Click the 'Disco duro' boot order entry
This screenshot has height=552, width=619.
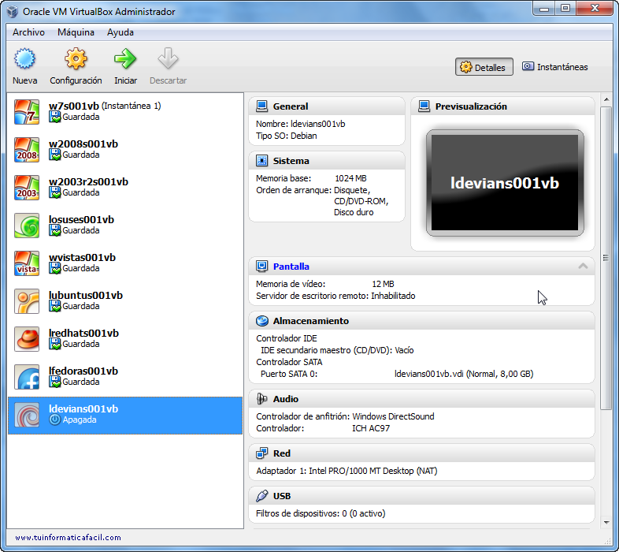354,212
